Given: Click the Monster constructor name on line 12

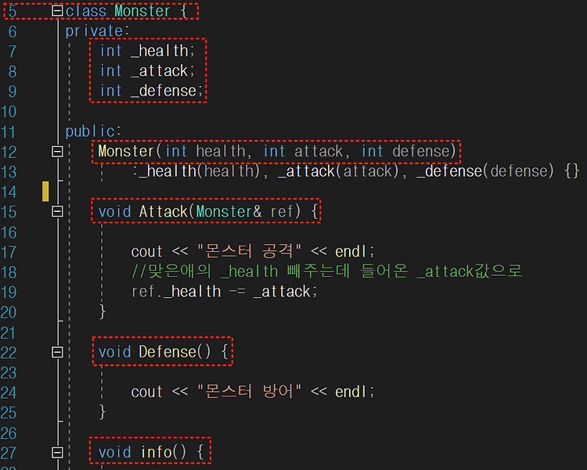Looking at the screenshot, I should point(126,151).
